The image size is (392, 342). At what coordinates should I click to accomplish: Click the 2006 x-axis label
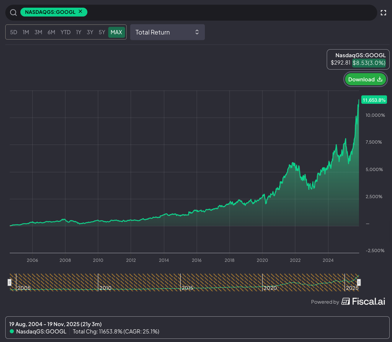(32, 260)
